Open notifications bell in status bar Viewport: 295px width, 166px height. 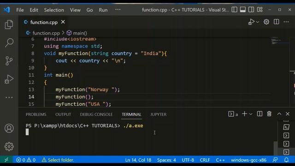pyautogui.click(x=286, y=160)
